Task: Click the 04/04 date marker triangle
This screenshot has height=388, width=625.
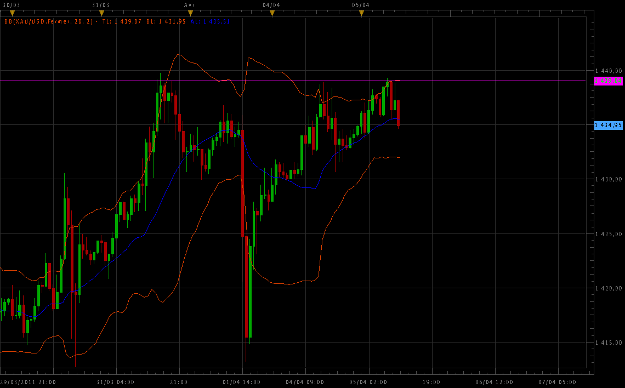Action: tap(272, 13)
